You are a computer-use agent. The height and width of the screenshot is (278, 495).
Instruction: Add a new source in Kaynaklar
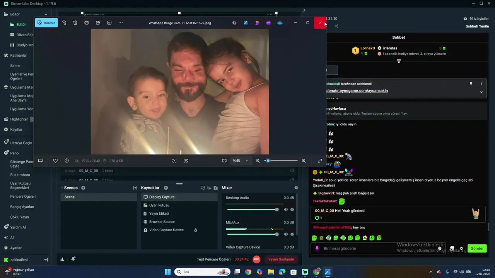(166, 188)
